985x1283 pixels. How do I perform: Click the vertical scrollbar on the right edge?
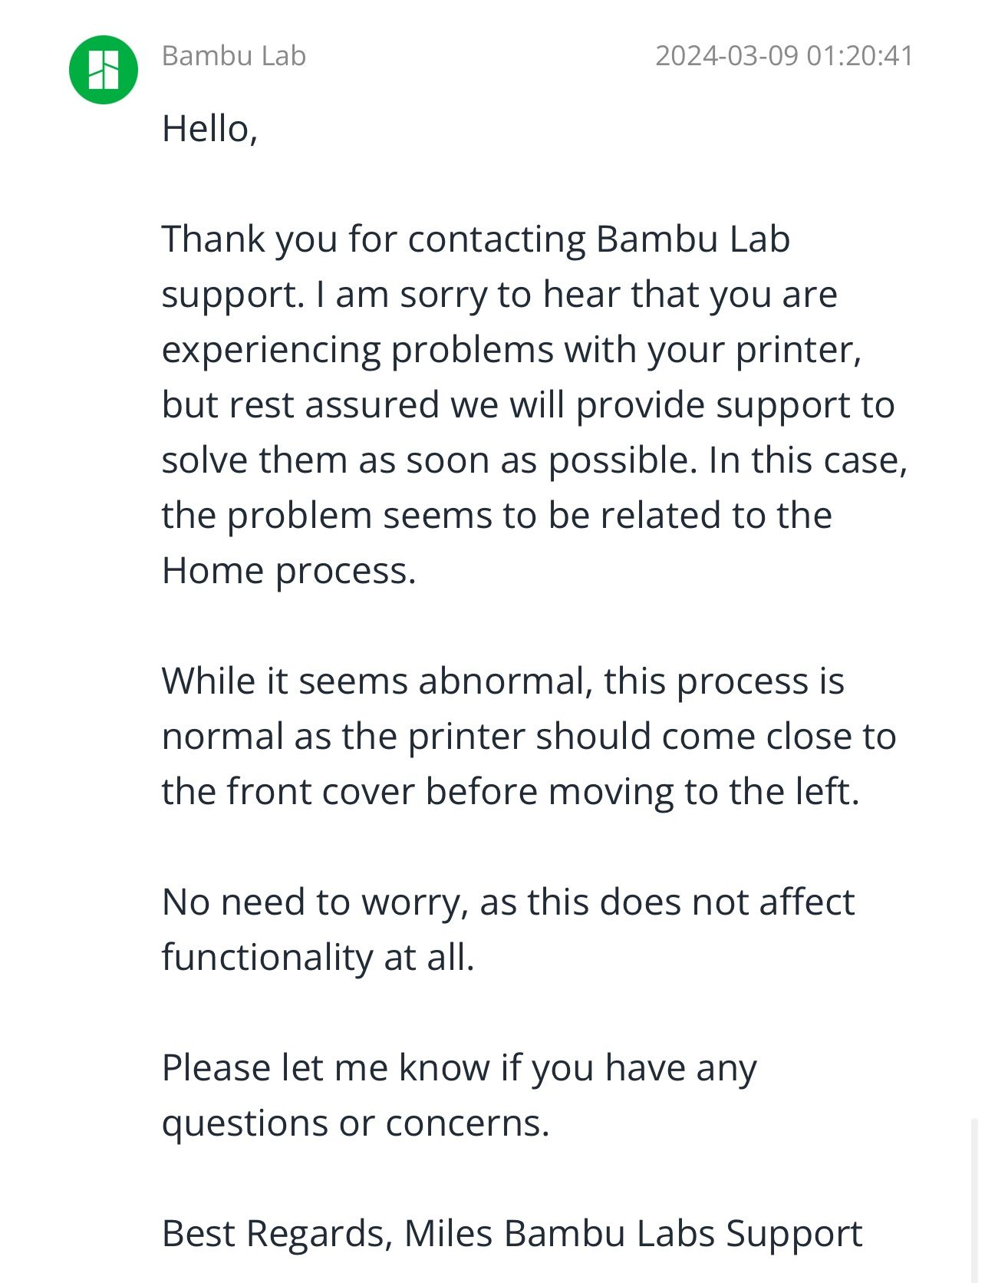[973, 1199]
